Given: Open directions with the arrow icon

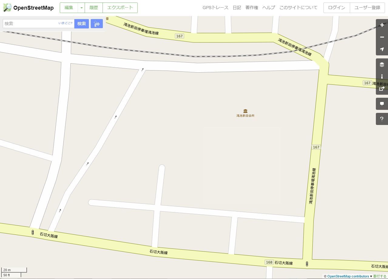Looking at the screenshot, I should pyautogui.click(x=97, y=24).
